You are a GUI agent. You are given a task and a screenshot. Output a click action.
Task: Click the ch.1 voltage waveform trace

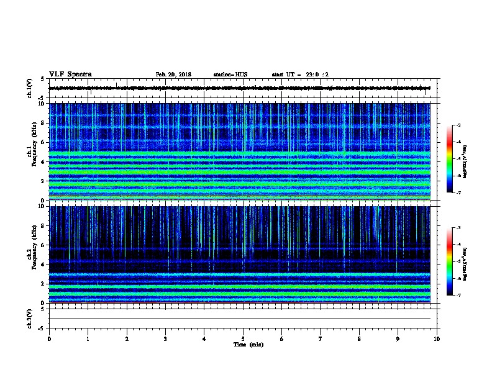pos(240,88)
